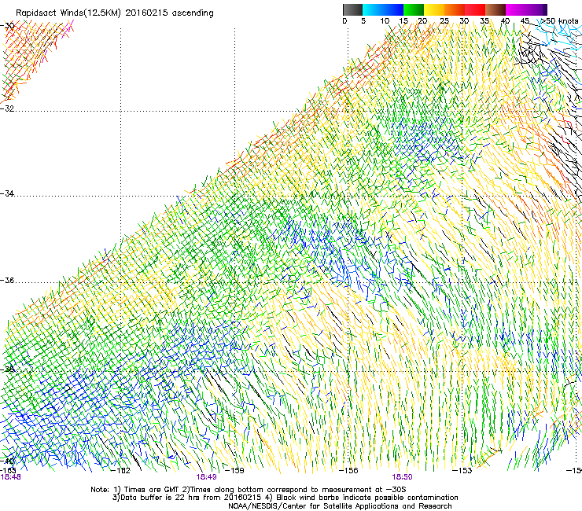Click the legend label '35'
This screenshot has width=582, height=511.
[484, 21]
